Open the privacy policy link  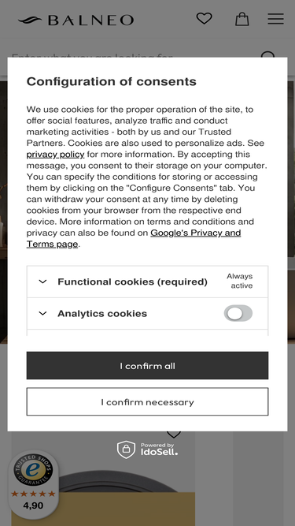click(x=55, y=155)
